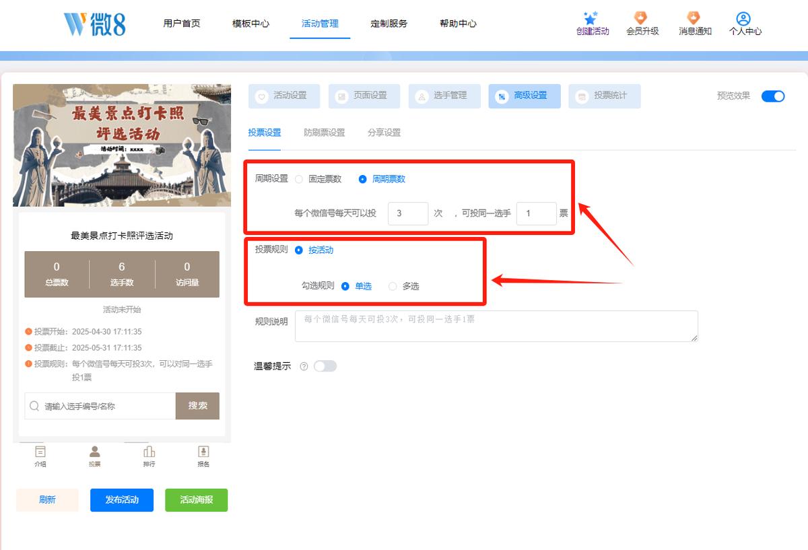Viewport: 808px width, 550px height.
Task: Click the 发布活动 button
Action: click(x=122, y=500)
